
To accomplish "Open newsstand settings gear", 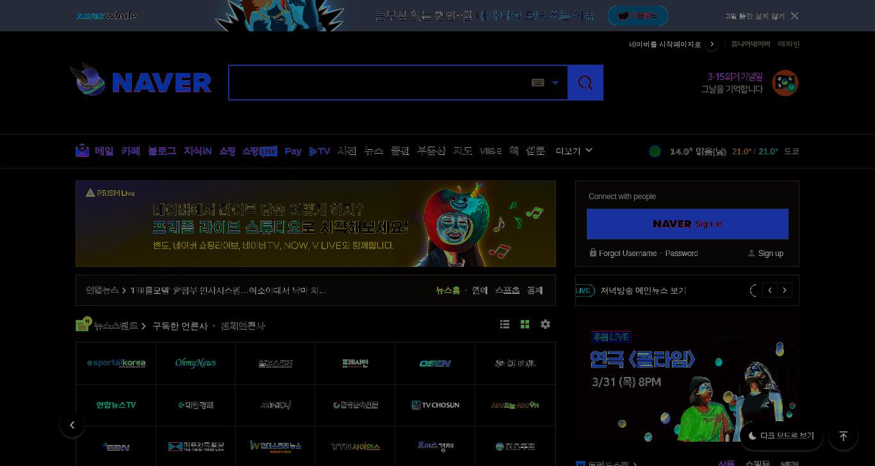I will click(x=545, y=325).
